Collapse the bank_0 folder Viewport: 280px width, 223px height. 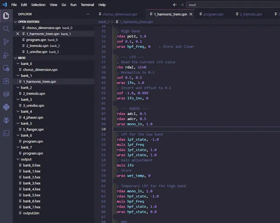[x=18, y=64]
